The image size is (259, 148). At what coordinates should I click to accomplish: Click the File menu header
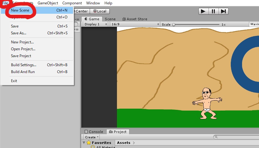point(5,3)
